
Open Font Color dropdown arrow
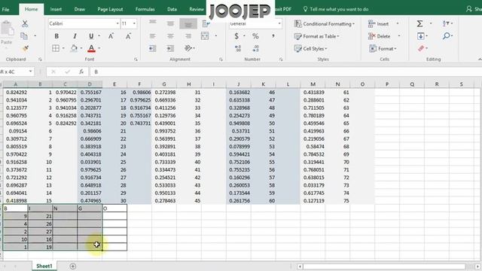click(x=99, y=48)
